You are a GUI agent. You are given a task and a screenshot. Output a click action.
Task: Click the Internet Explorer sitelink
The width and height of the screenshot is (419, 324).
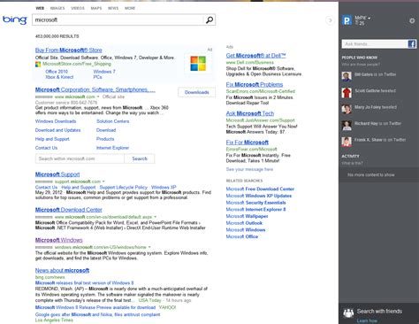click(x=112, y=148)
